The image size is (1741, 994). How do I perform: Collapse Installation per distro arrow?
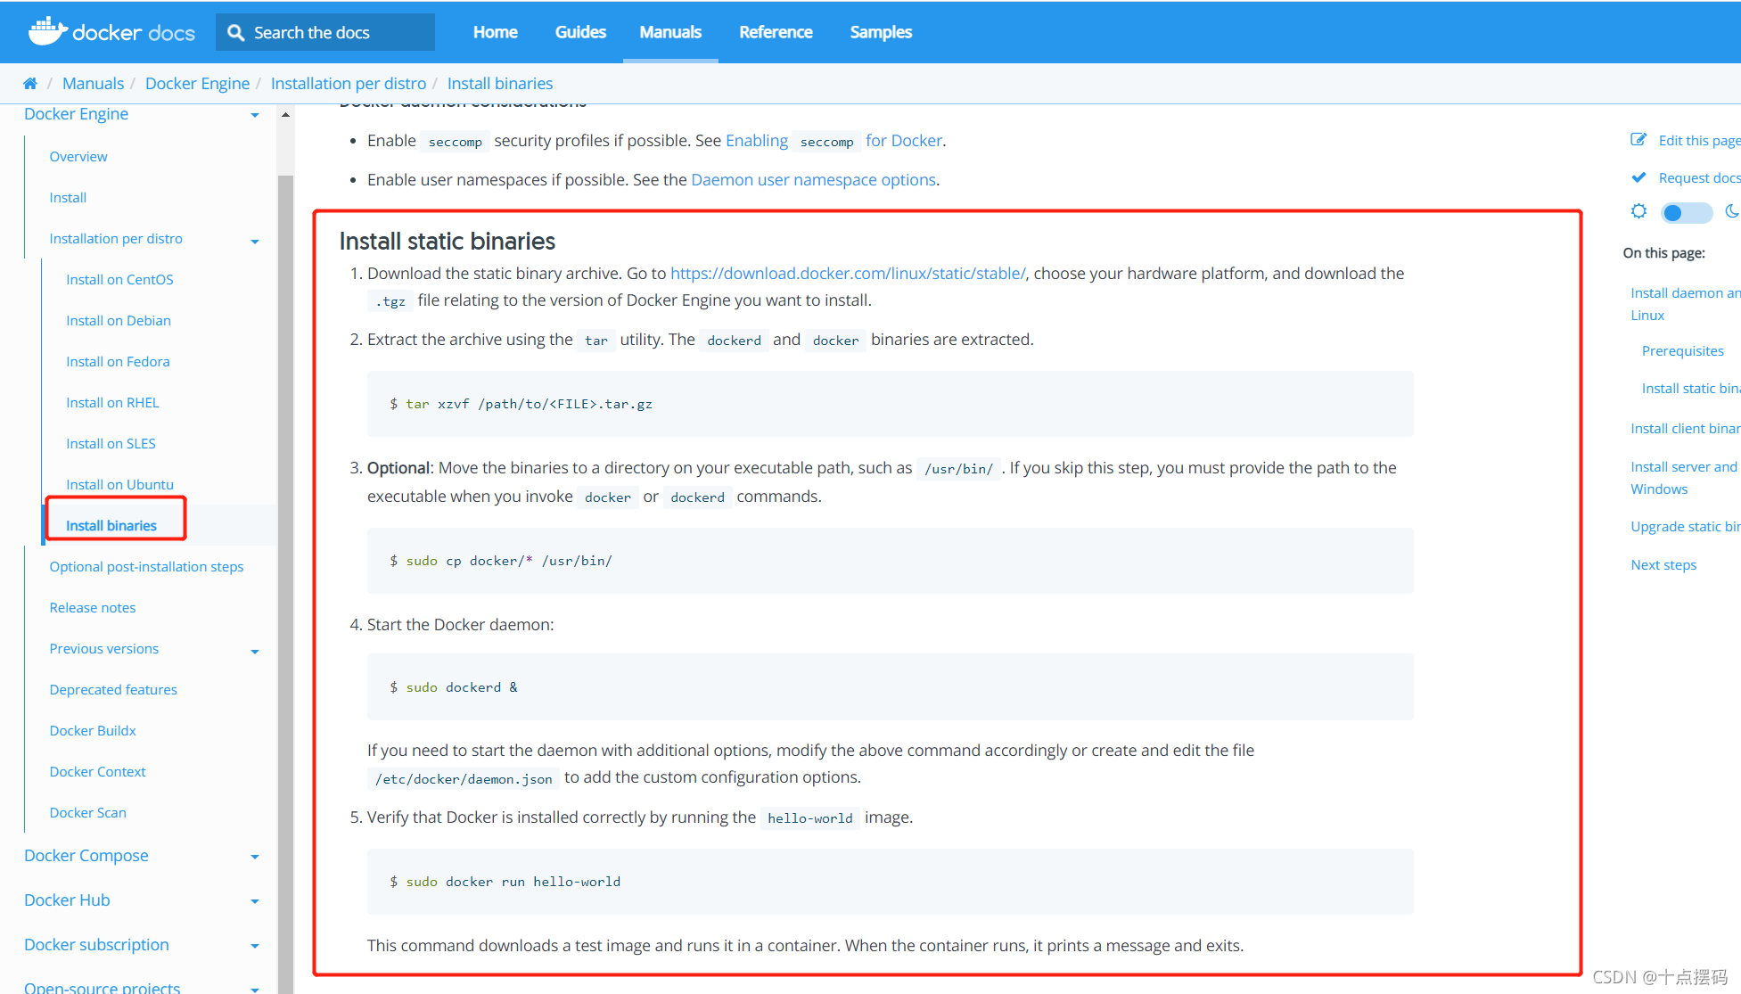(255, 242)
